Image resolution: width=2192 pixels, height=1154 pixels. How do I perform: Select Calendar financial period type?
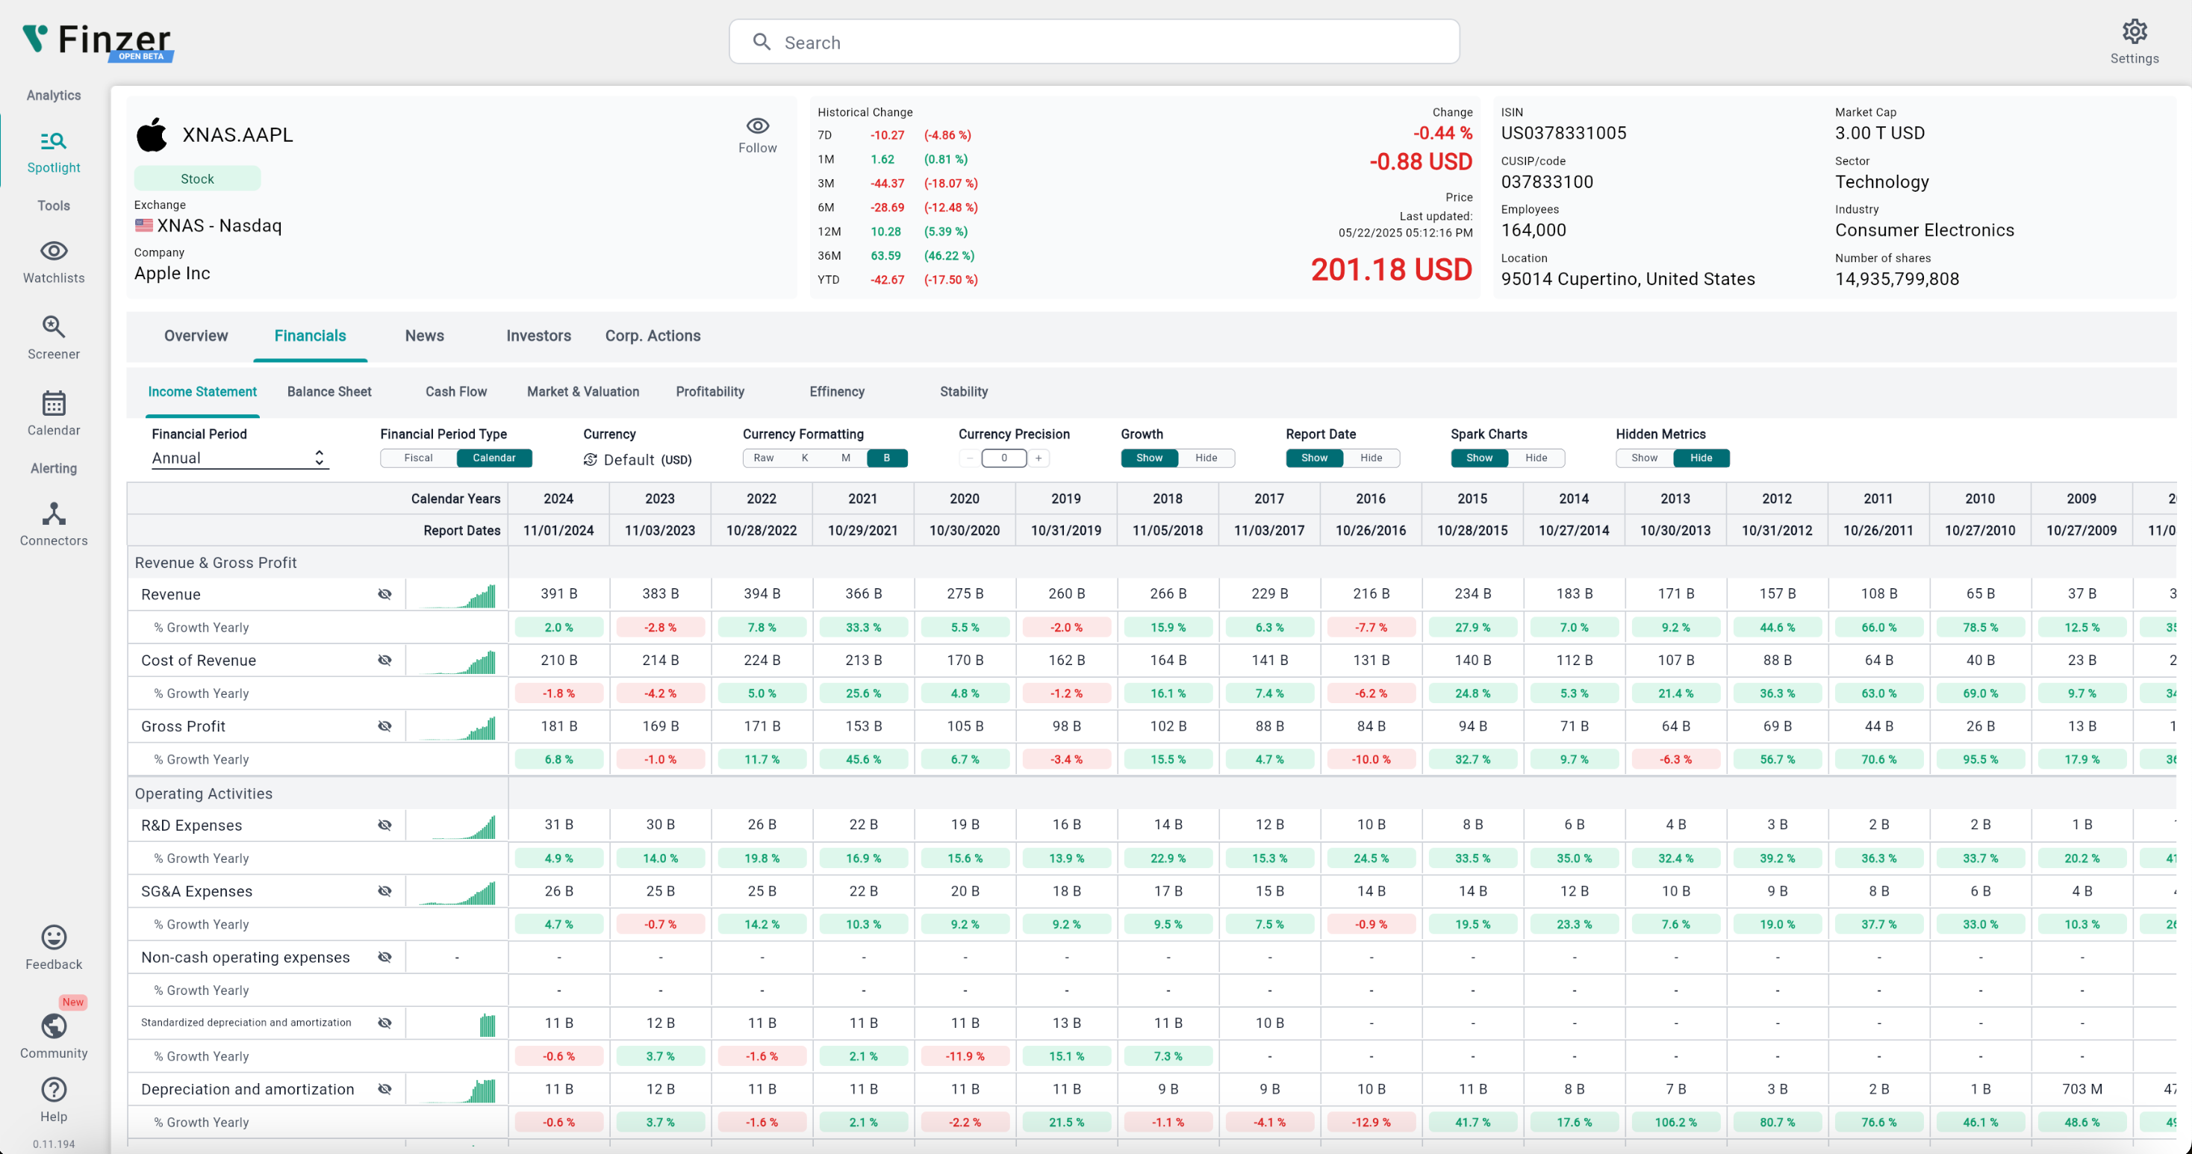tap(494, 458)
